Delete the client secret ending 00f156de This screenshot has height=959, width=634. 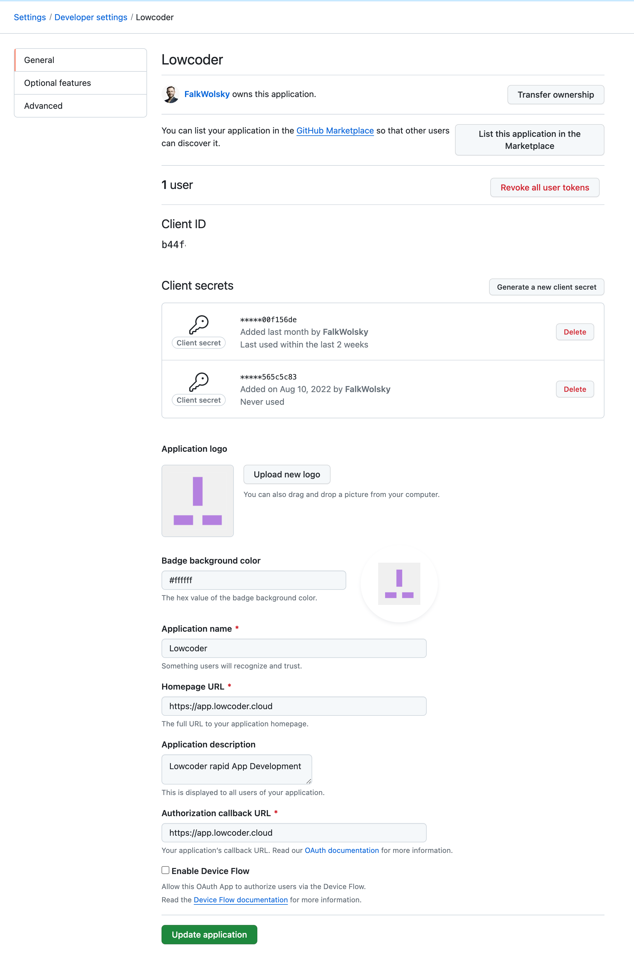click(574, 332)
